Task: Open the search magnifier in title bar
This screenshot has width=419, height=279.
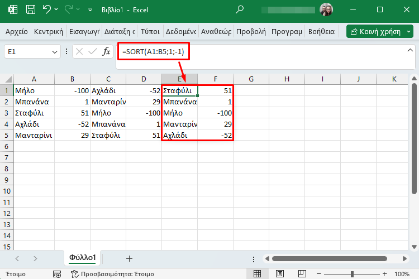Action: point(240,9)
